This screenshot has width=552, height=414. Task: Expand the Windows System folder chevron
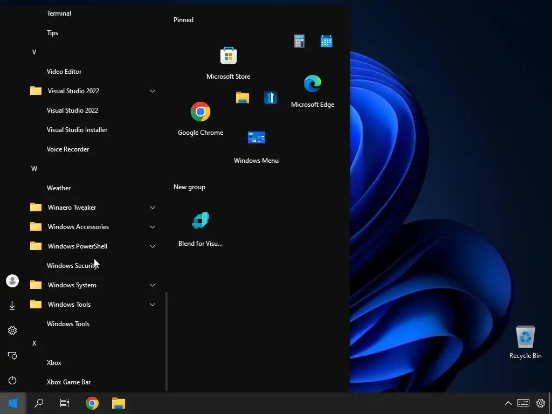point(153,285)
